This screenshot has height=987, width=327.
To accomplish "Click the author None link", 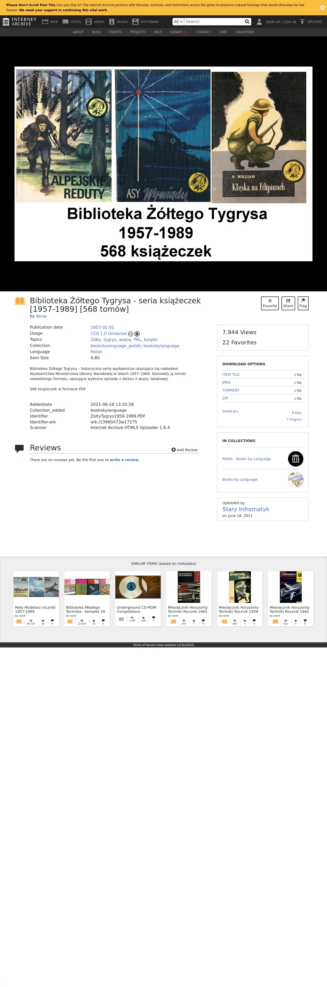I will pos(41,316).
